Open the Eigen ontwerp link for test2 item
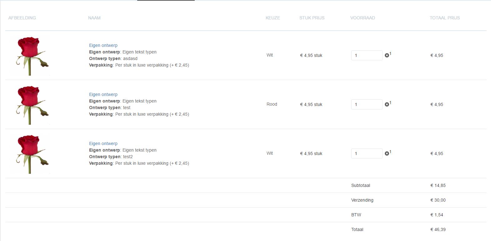 pyautogui.click(x=103, y=143)
